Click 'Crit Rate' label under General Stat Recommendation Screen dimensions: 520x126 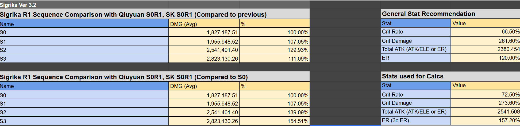416,32
